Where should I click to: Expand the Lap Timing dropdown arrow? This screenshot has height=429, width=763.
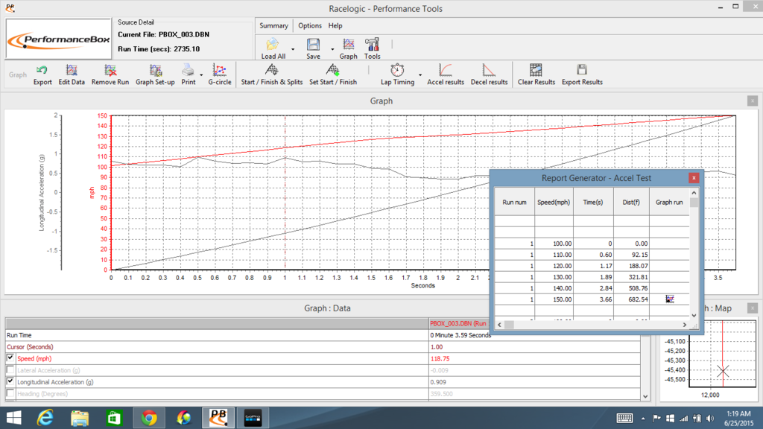pos(420,75)
